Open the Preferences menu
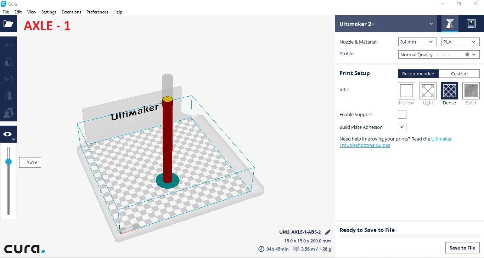Image resolution: width=484 pixels, height=258 pixels. coord(97,12)
